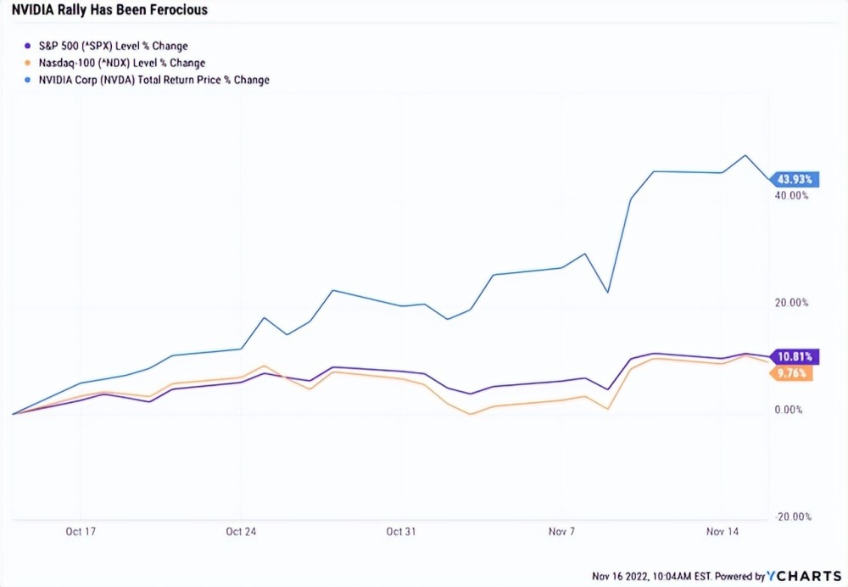
Task: Click the Oct 31 date axis label
Action: (401, 532)
